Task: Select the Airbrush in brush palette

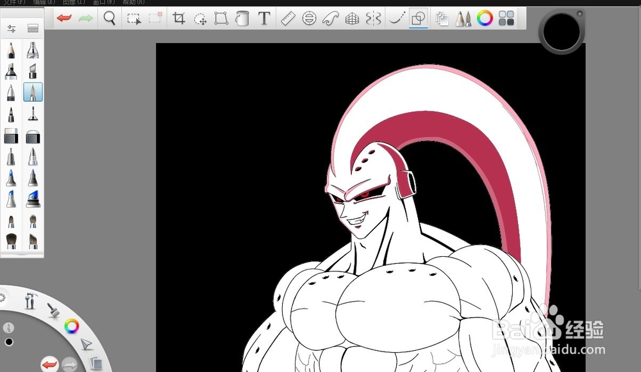Action: pyautogui.click(x=33, y=50)
